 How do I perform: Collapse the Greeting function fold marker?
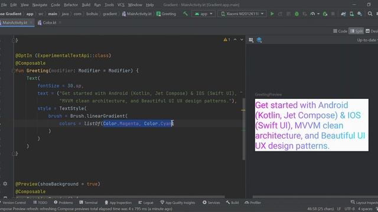click(13, 71)
